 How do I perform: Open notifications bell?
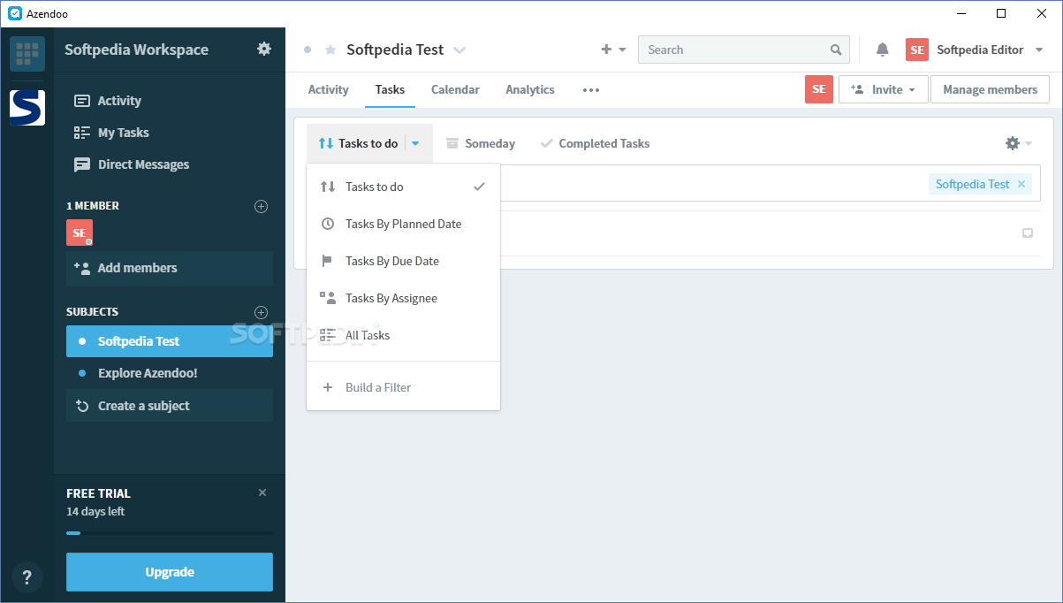(882, 50)
